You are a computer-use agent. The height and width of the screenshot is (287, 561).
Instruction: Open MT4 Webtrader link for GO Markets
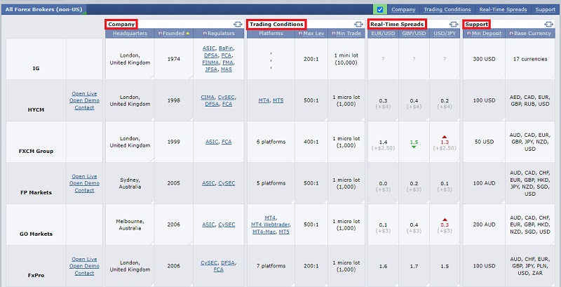(x=270, y=225)
